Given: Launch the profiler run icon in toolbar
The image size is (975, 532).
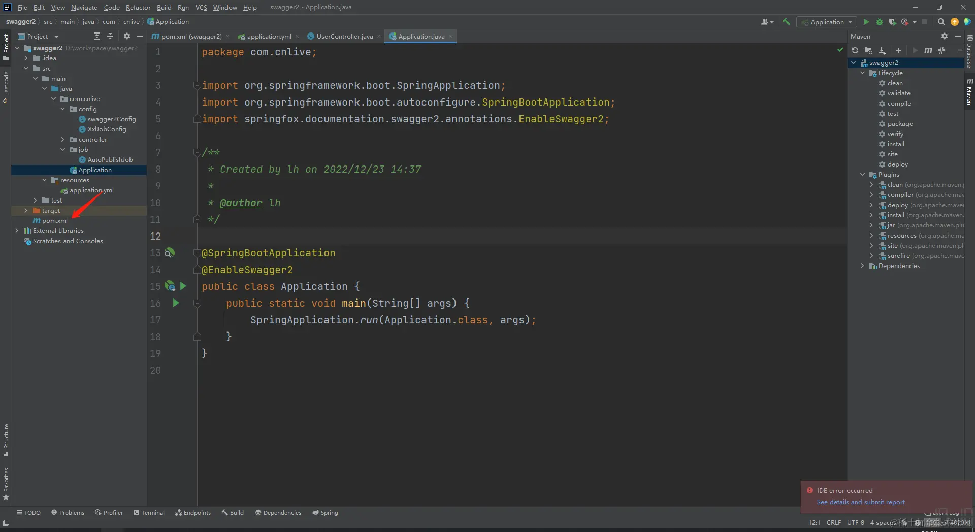Looking at the screenshot, I should tap(905, 22).
